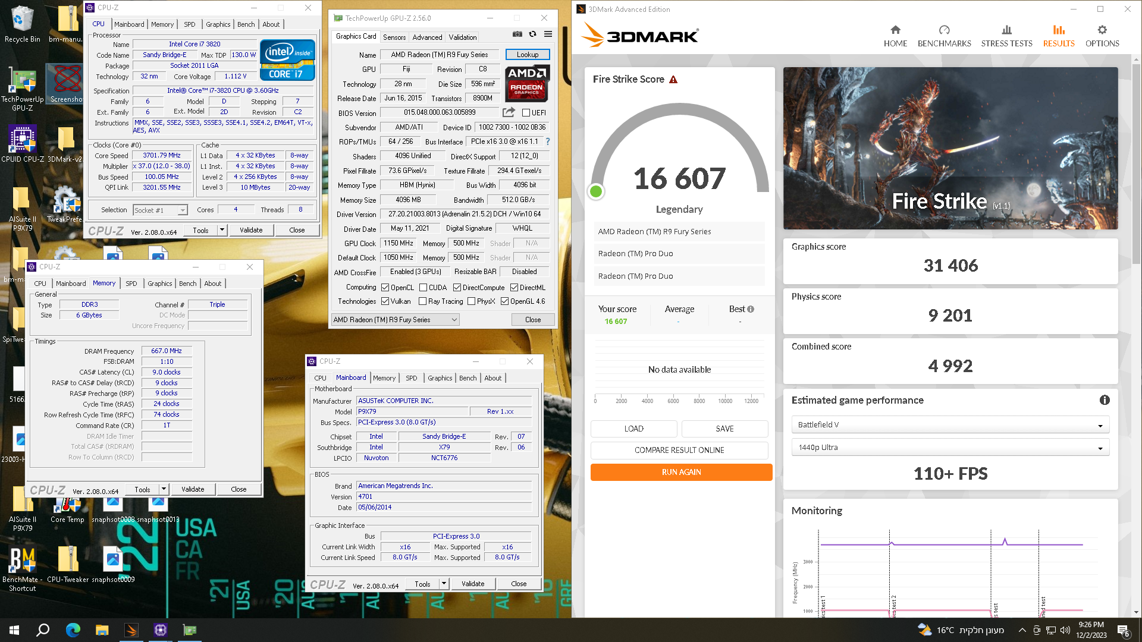The height and width of the screenshot is (642, 1142).
Task: Click the info icon next to Best score
Action: [751, 309]
